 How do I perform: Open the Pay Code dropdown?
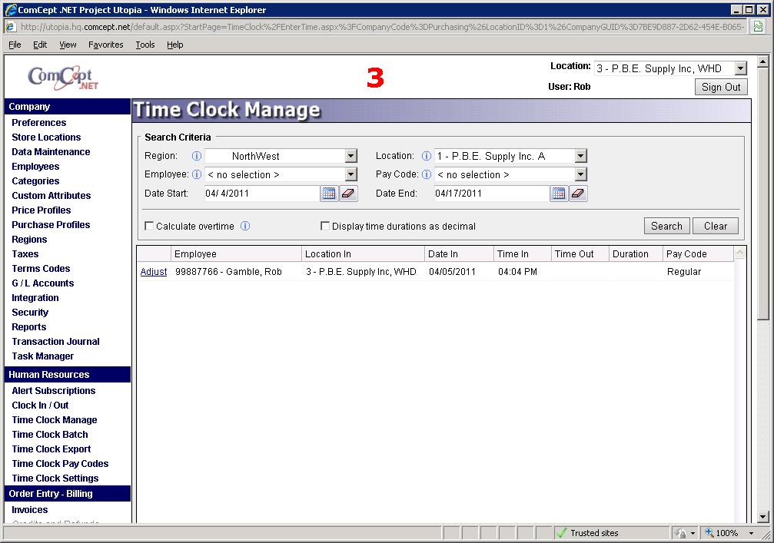(x=580, y=174)
